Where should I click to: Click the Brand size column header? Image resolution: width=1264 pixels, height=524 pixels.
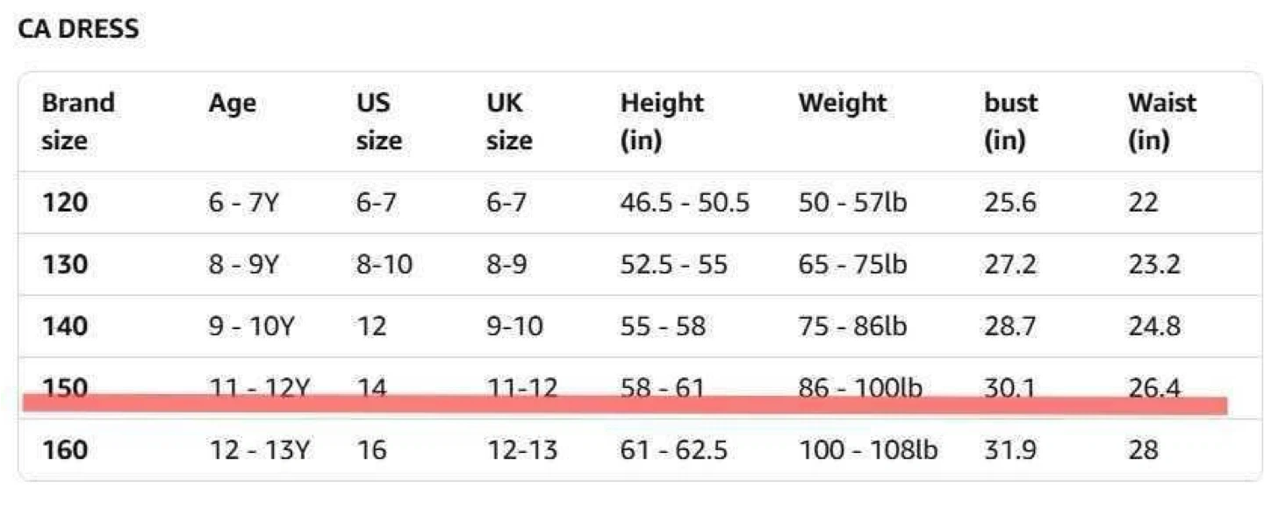click(x=77, y=121)
